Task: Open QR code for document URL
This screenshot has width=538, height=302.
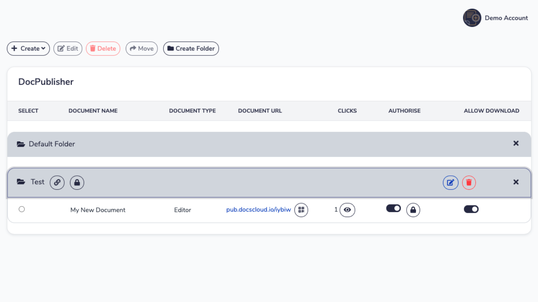Action: 301,210
